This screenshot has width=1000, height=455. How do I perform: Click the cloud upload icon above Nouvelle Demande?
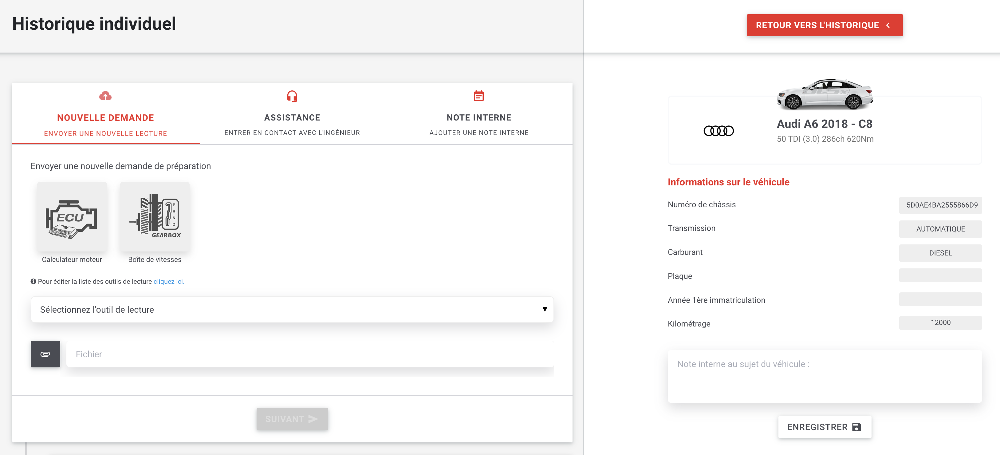pyautogui.click(x=105, y=96)
